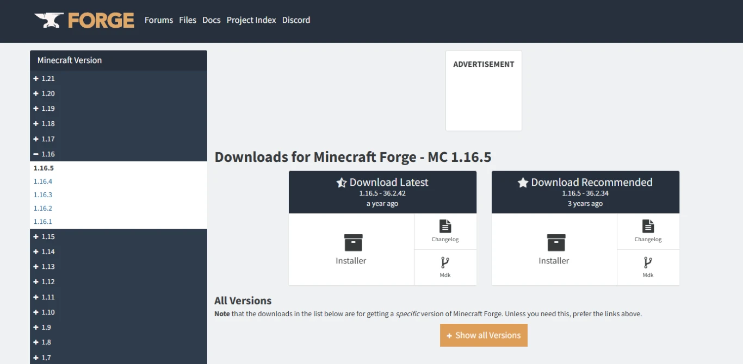Open the Project Index page
The height and width of the screenshot is (364, 743).
251,20
